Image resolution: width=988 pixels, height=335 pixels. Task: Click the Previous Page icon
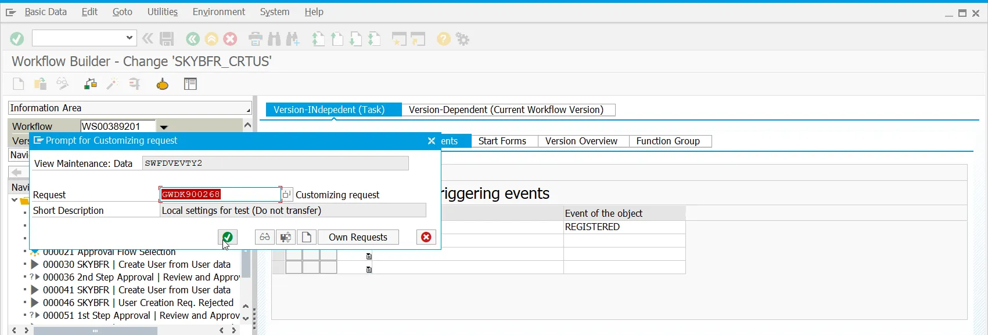click(x=337, y=39)
